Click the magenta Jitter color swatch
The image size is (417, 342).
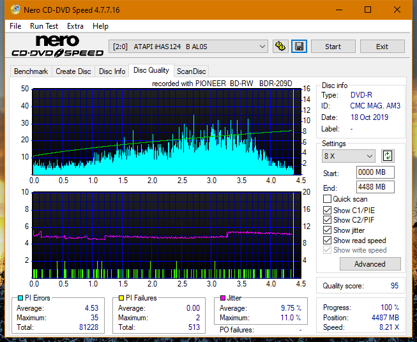pos(223,298)
